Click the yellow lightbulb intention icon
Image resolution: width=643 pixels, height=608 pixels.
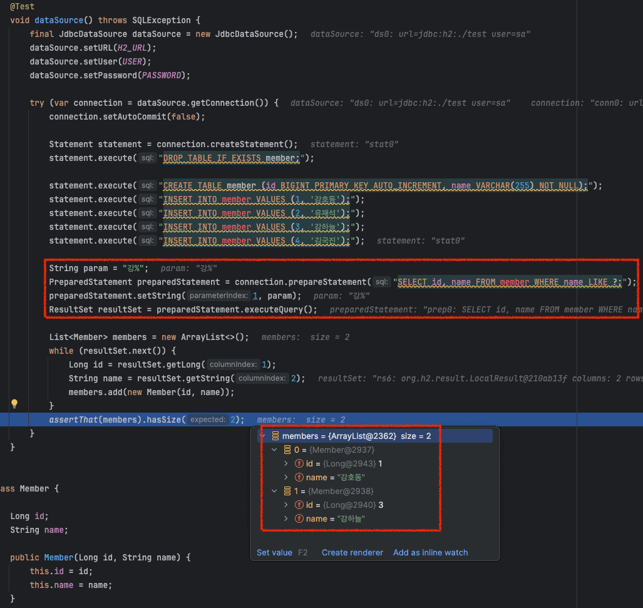[14, 404]
